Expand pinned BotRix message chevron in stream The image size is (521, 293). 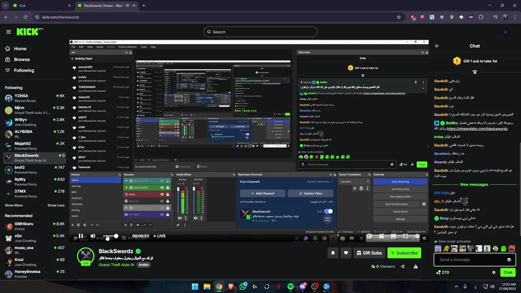point(423,88)
